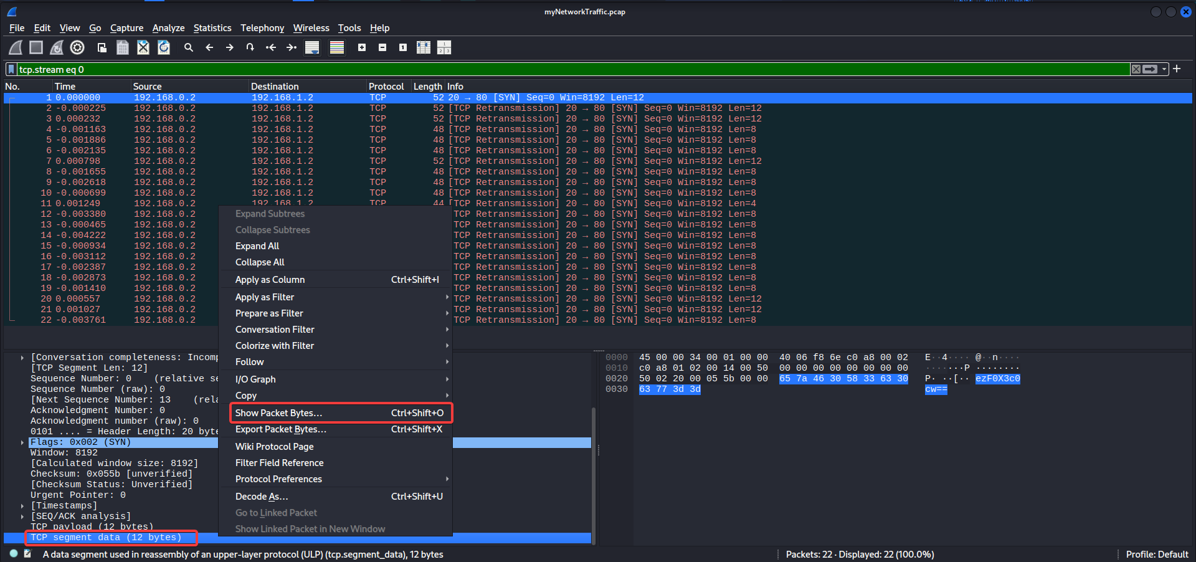Select the Window: 8192 detail row

point(64,453)
